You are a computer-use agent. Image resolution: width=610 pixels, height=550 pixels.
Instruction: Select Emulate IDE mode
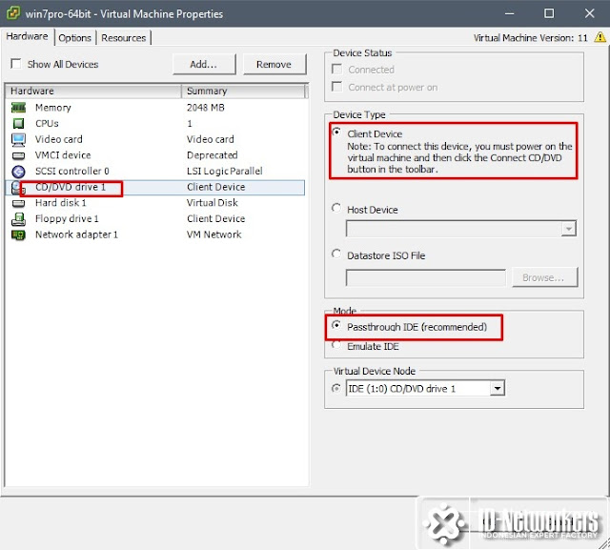336,345
